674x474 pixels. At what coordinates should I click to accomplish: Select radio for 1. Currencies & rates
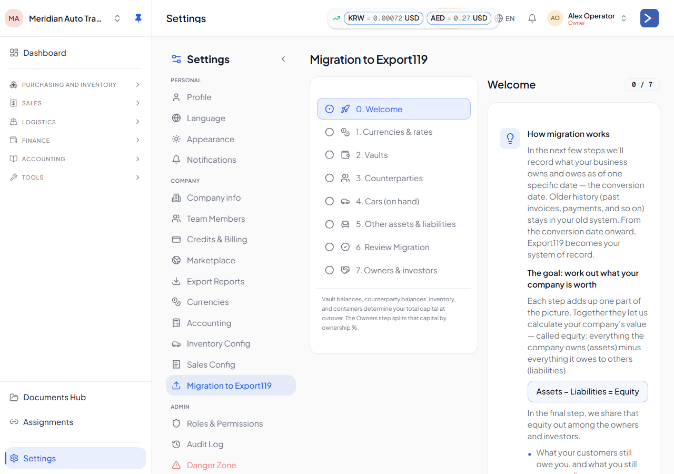[330, 132]
